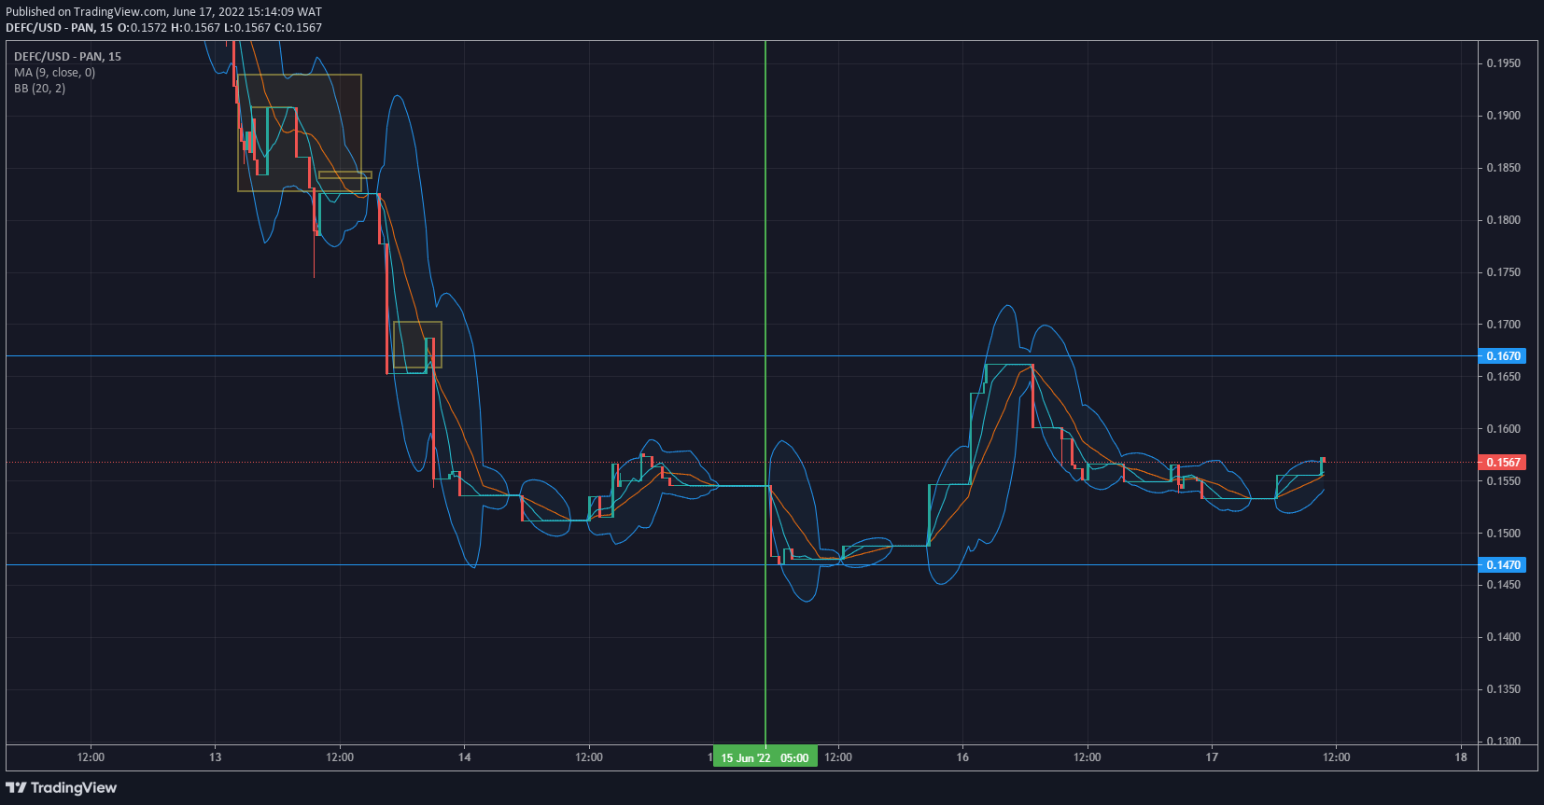
Task: Click the blue 0.1670 price line label
Action: tap(1503, 356)
